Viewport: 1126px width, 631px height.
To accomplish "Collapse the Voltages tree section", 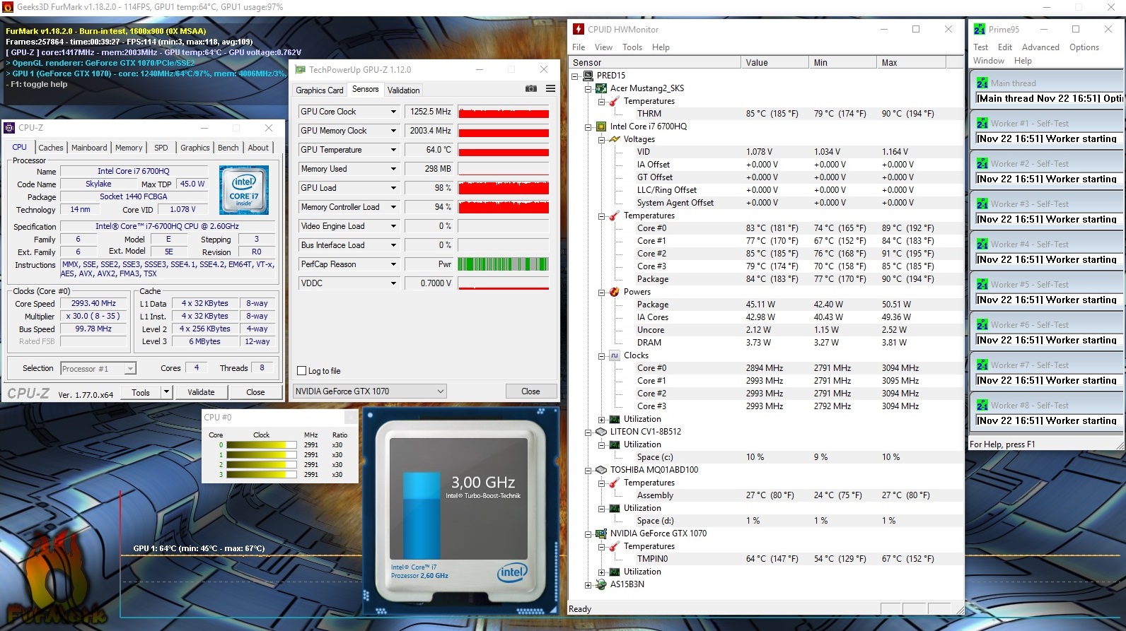I will click(601, 140).
